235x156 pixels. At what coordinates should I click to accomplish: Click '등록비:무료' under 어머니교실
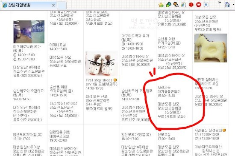[58, 65]
